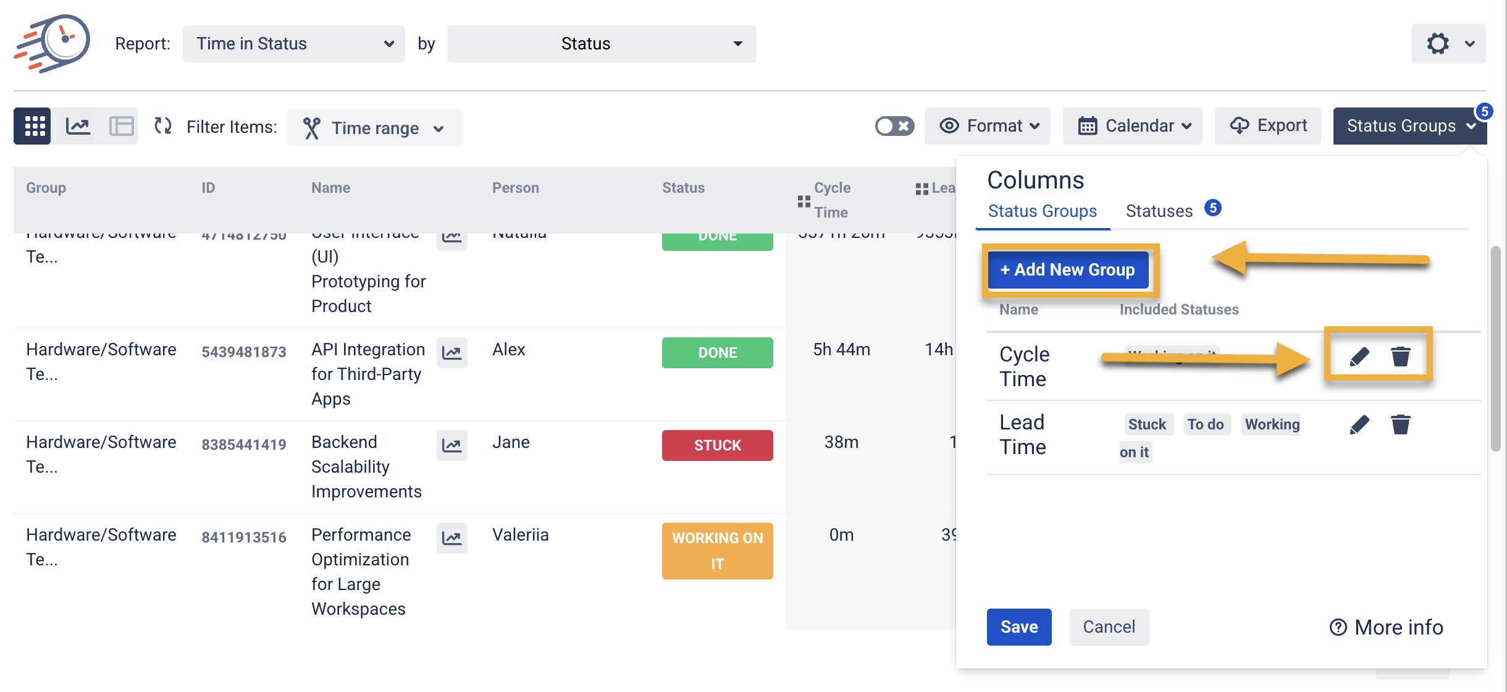Edit the Lead Time group pencil icon
This screenshot has height=692, width=1507.
click(x=1359, y=424)
